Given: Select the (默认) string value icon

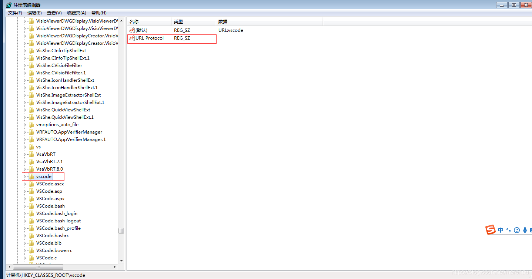Looking at the screenshot, I should (x=132, y=30).
